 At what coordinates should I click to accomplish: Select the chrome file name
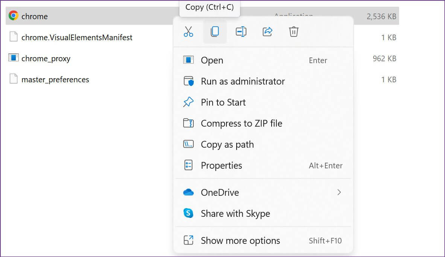pyautogui.click(x=35, y=17)
